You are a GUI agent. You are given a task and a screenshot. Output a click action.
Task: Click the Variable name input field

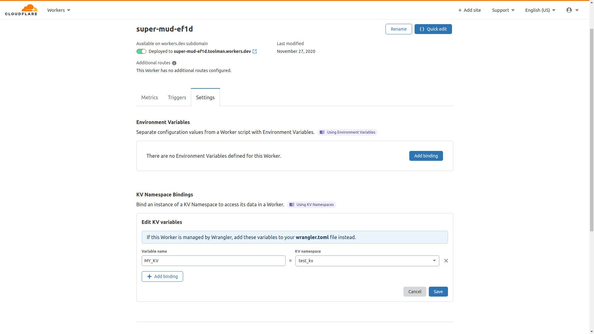[213, 261]
